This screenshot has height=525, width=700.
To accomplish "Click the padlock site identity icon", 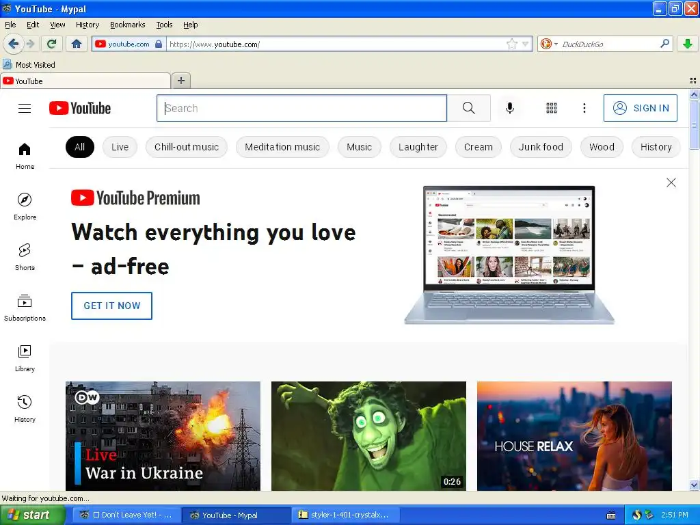I will 159,44.
